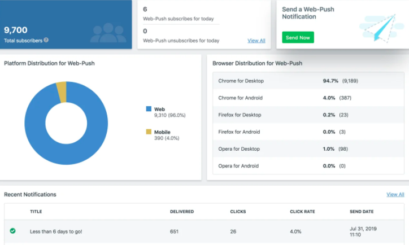Click the Recent Notifications heading
The image size is (409, 245).
(x=30, y=194)
